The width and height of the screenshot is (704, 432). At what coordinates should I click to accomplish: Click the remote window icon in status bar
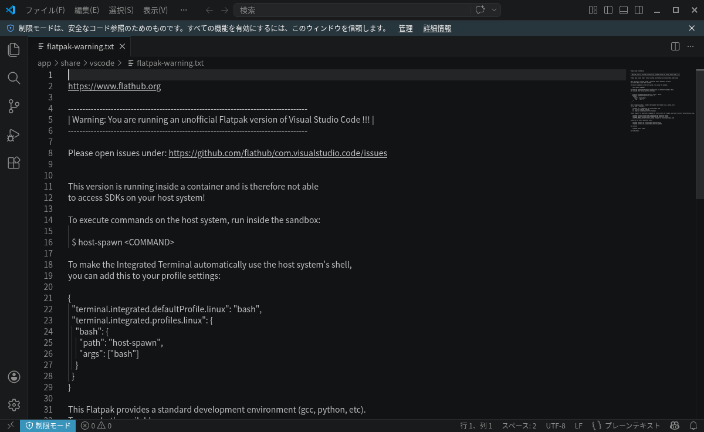(10, 426)
